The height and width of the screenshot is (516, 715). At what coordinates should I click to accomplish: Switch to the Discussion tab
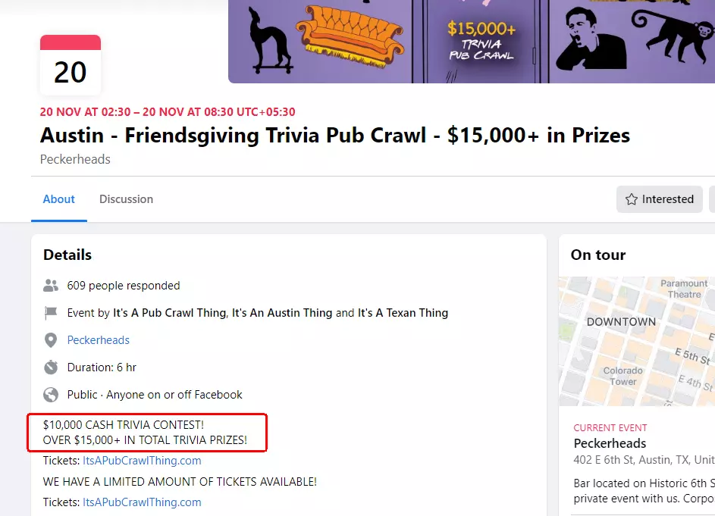(x=126, y=199)
